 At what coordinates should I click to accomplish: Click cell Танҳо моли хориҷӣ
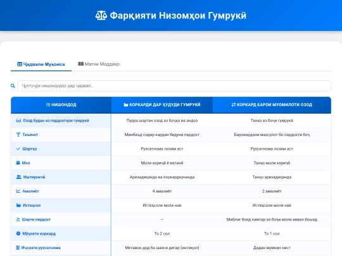(x=272, y=163)
